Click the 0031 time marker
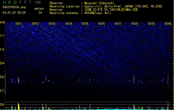Screen dimensions: 174x110 tap(19, 23)
